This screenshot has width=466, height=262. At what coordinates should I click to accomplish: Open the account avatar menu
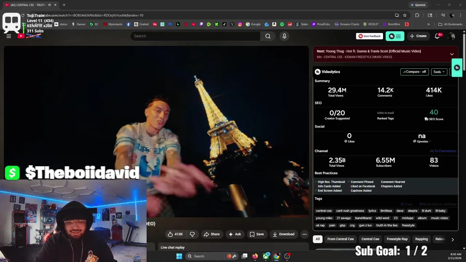coord(452,36)
